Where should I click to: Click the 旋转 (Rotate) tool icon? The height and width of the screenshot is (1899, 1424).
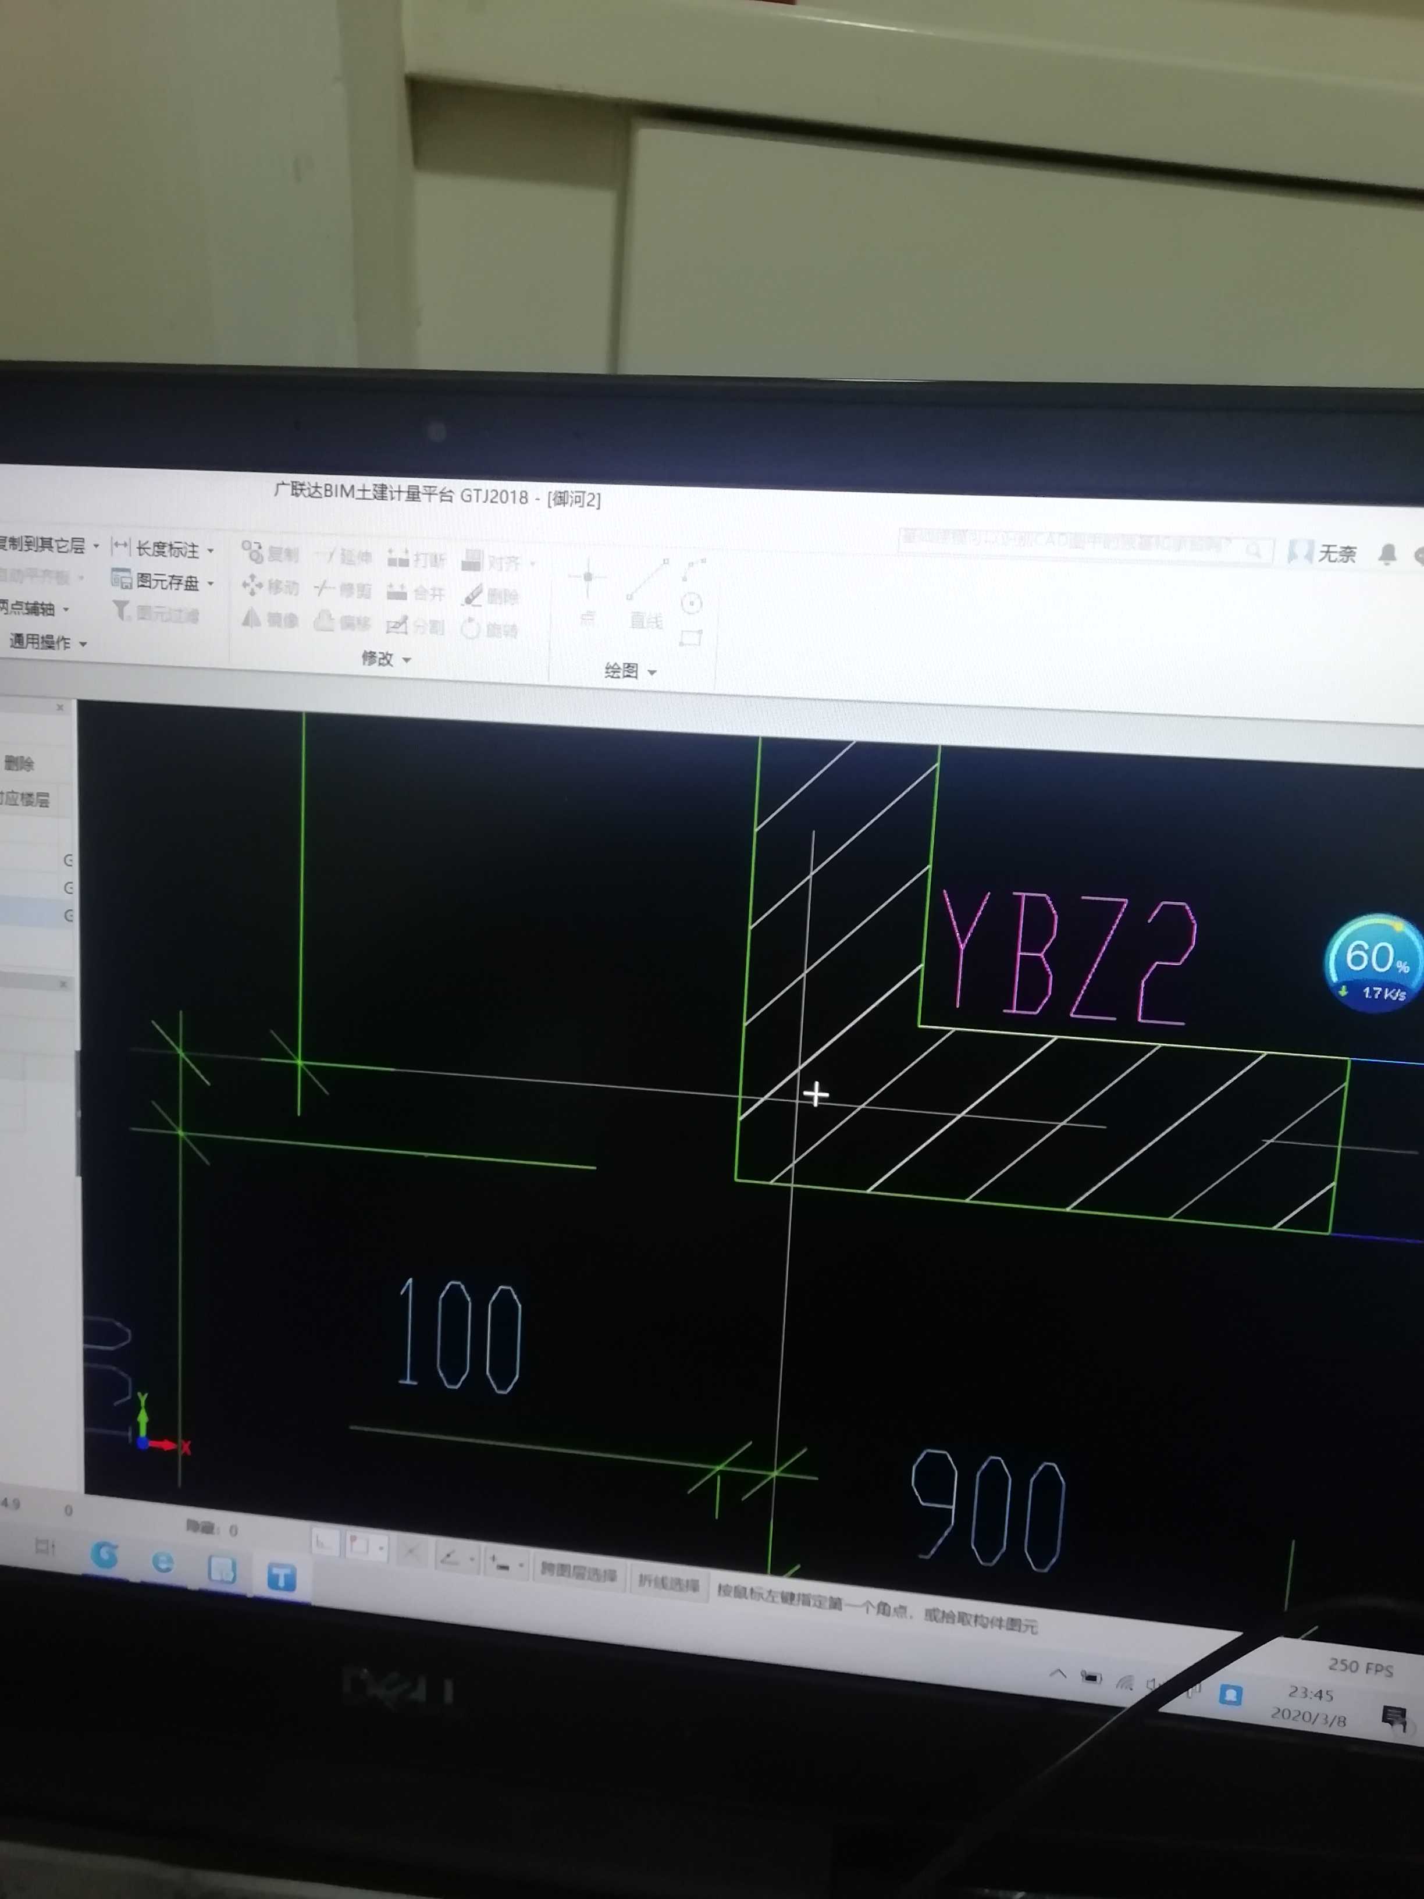point(471,630)
